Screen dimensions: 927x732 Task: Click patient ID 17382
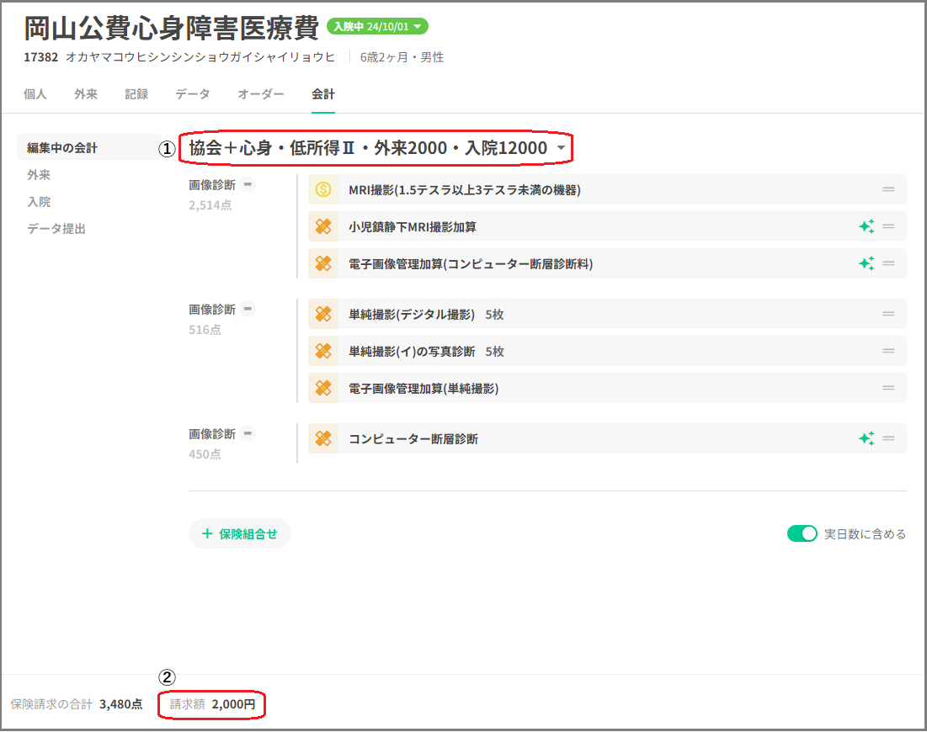pos(40,57)
